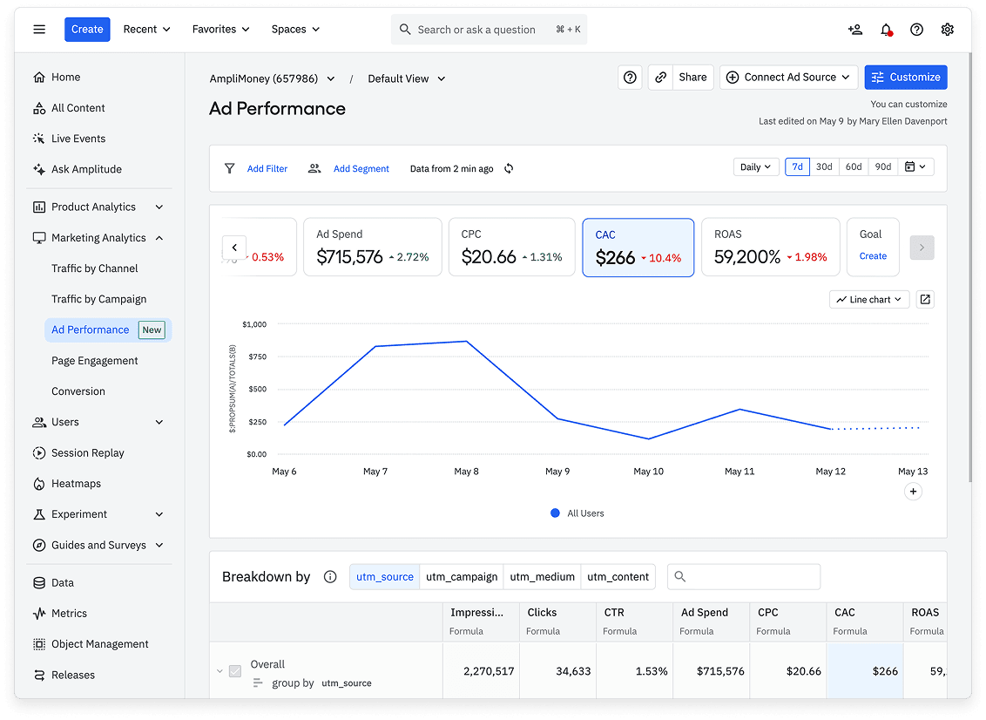This screenshot has width=986, height=720.
Task: Click the Share button
Action: coord(692,77)
